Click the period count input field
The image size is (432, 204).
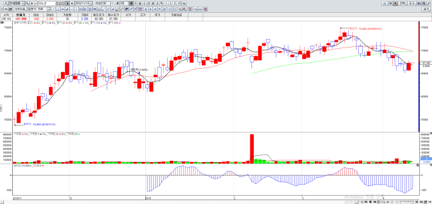click(106, 3)
